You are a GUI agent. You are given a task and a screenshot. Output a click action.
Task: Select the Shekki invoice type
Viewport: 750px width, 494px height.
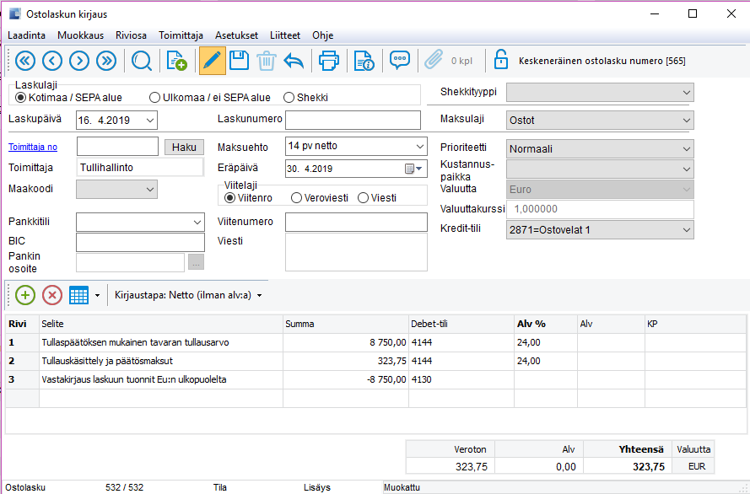(289, 97)
